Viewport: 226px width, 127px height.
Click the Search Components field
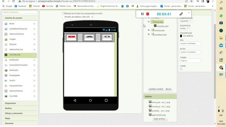point(20,12)
